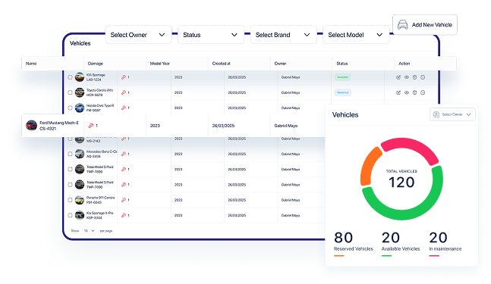Click damage icon for Mercedes-Benz C-Class
Viewport: 491px width, 284px height.
pos(124,154)
